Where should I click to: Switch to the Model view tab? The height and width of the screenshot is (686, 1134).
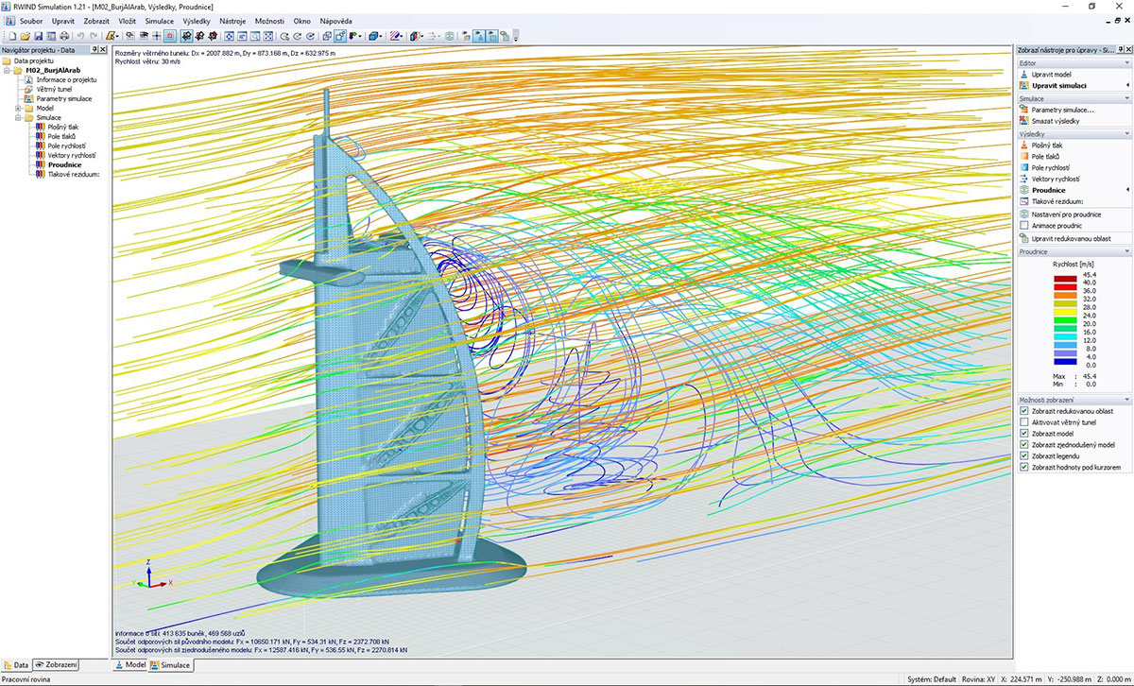coord(130,665)
